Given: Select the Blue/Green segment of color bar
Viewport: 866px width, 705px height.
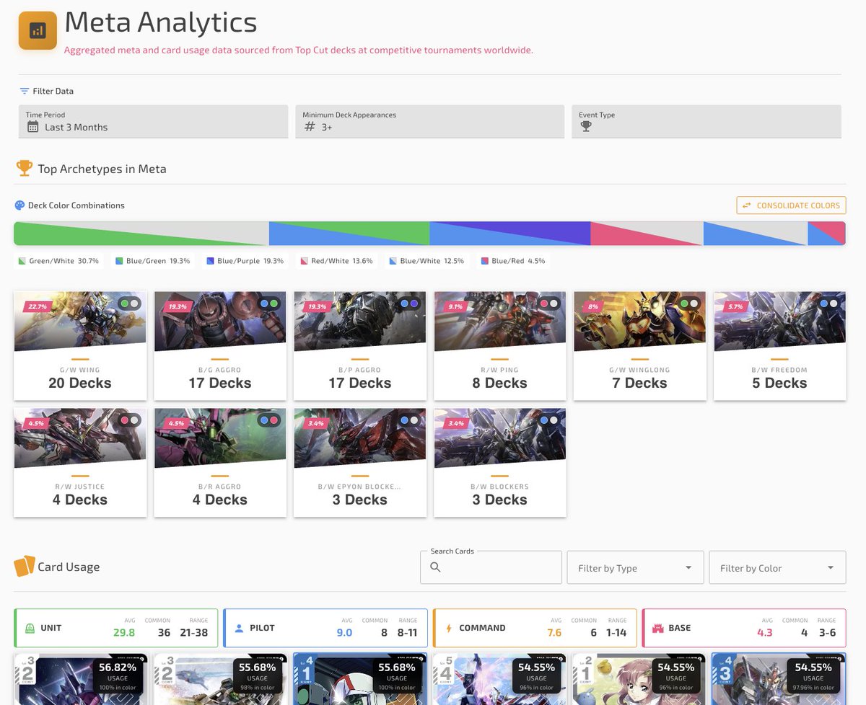Looking at the screenshot, I should (x=349, y=234).
